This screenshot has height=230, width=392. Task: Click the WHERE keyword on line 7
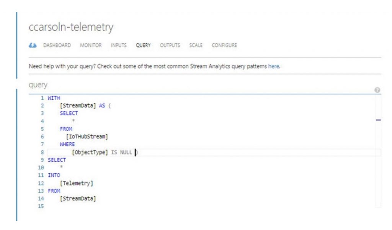67,145
